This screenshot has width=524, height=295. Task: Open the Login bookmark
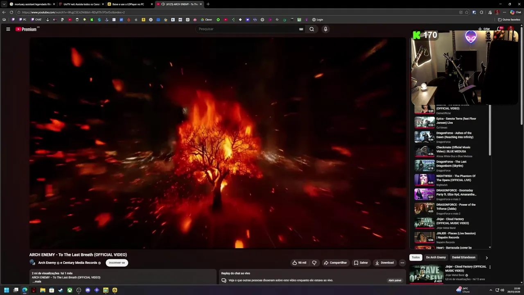pos(318,20)
